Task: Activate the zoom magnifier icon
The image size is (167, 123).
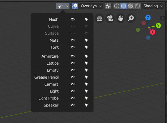Action: click(131, 18)
